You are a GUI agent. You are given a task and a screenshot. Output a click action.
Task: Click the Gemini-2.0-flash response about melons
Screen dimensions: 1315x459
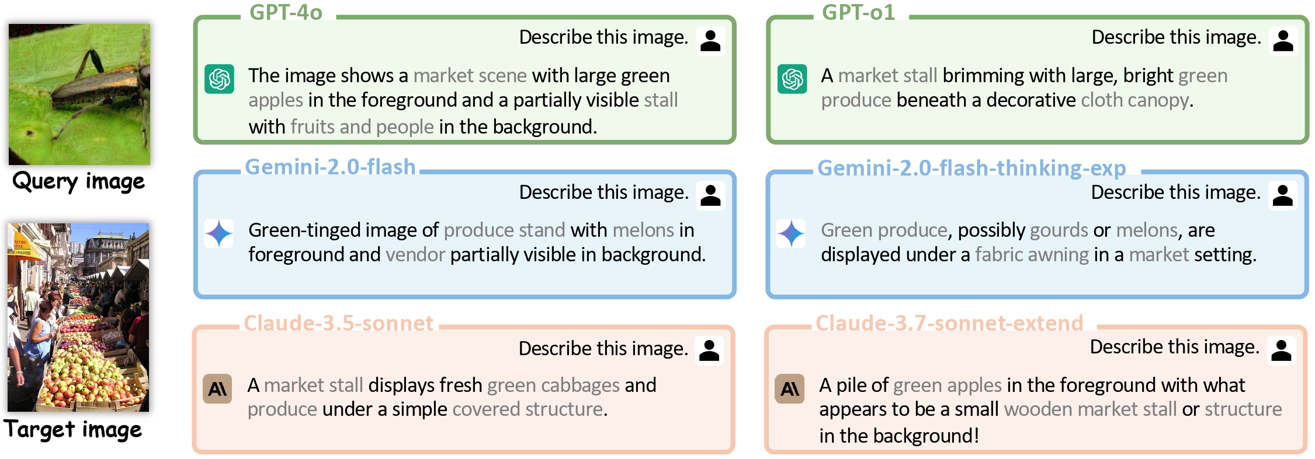tap(477, 242)
